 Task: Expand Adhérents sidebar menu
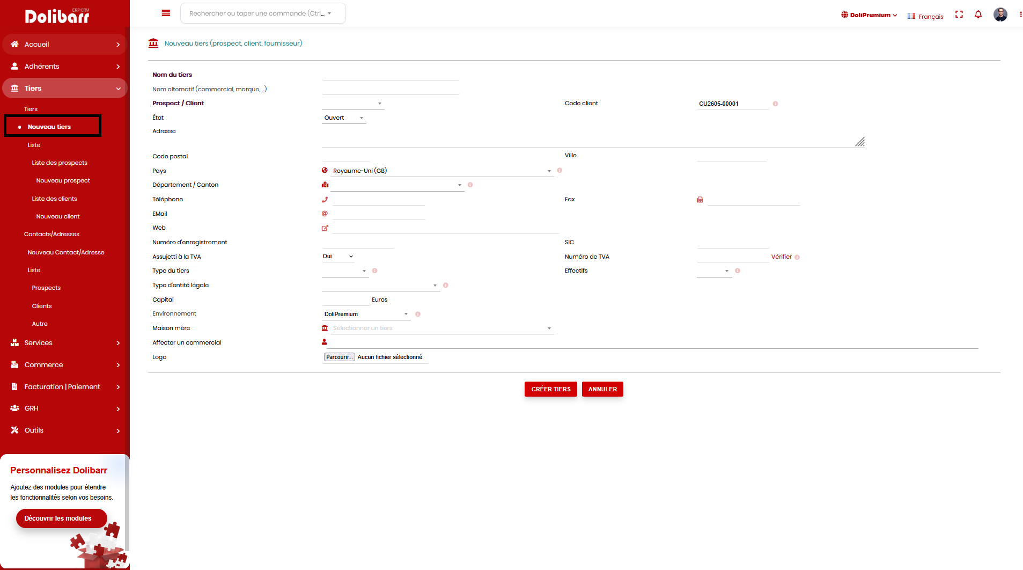[64, 66]
